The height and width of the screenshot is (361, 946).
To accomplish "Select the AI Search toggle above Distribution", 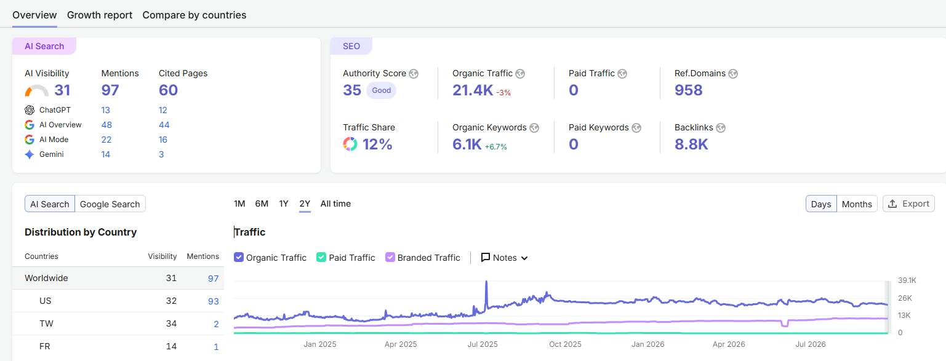I will point(50,204).
